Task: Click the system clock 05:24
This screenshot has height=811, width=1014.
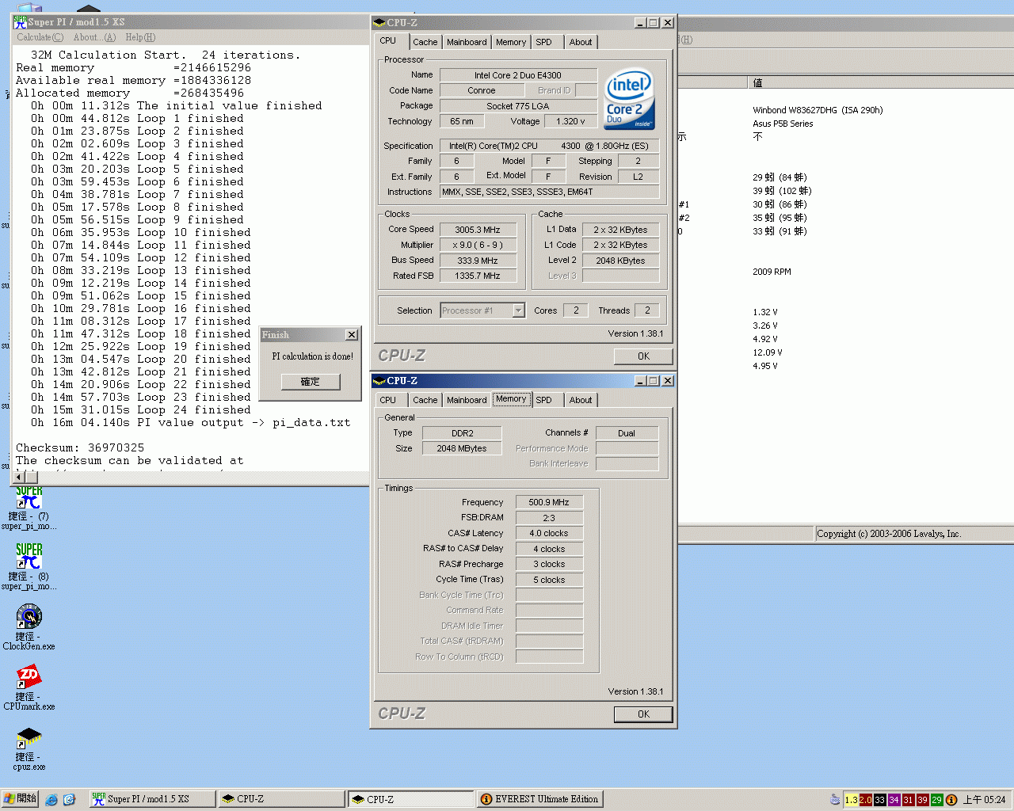Action: (984, 800)
